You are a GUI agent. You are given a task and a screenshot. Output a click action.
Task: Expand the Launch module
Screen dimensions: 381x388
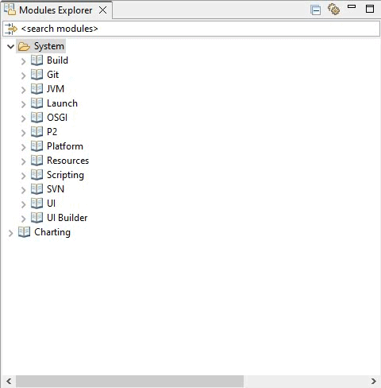click(x=24, y=104)
